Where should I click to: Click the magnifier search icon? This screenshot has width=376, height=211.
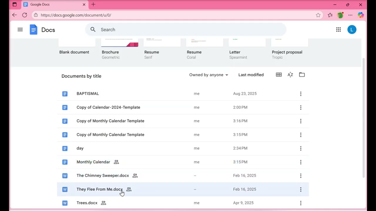coord(93,30)
